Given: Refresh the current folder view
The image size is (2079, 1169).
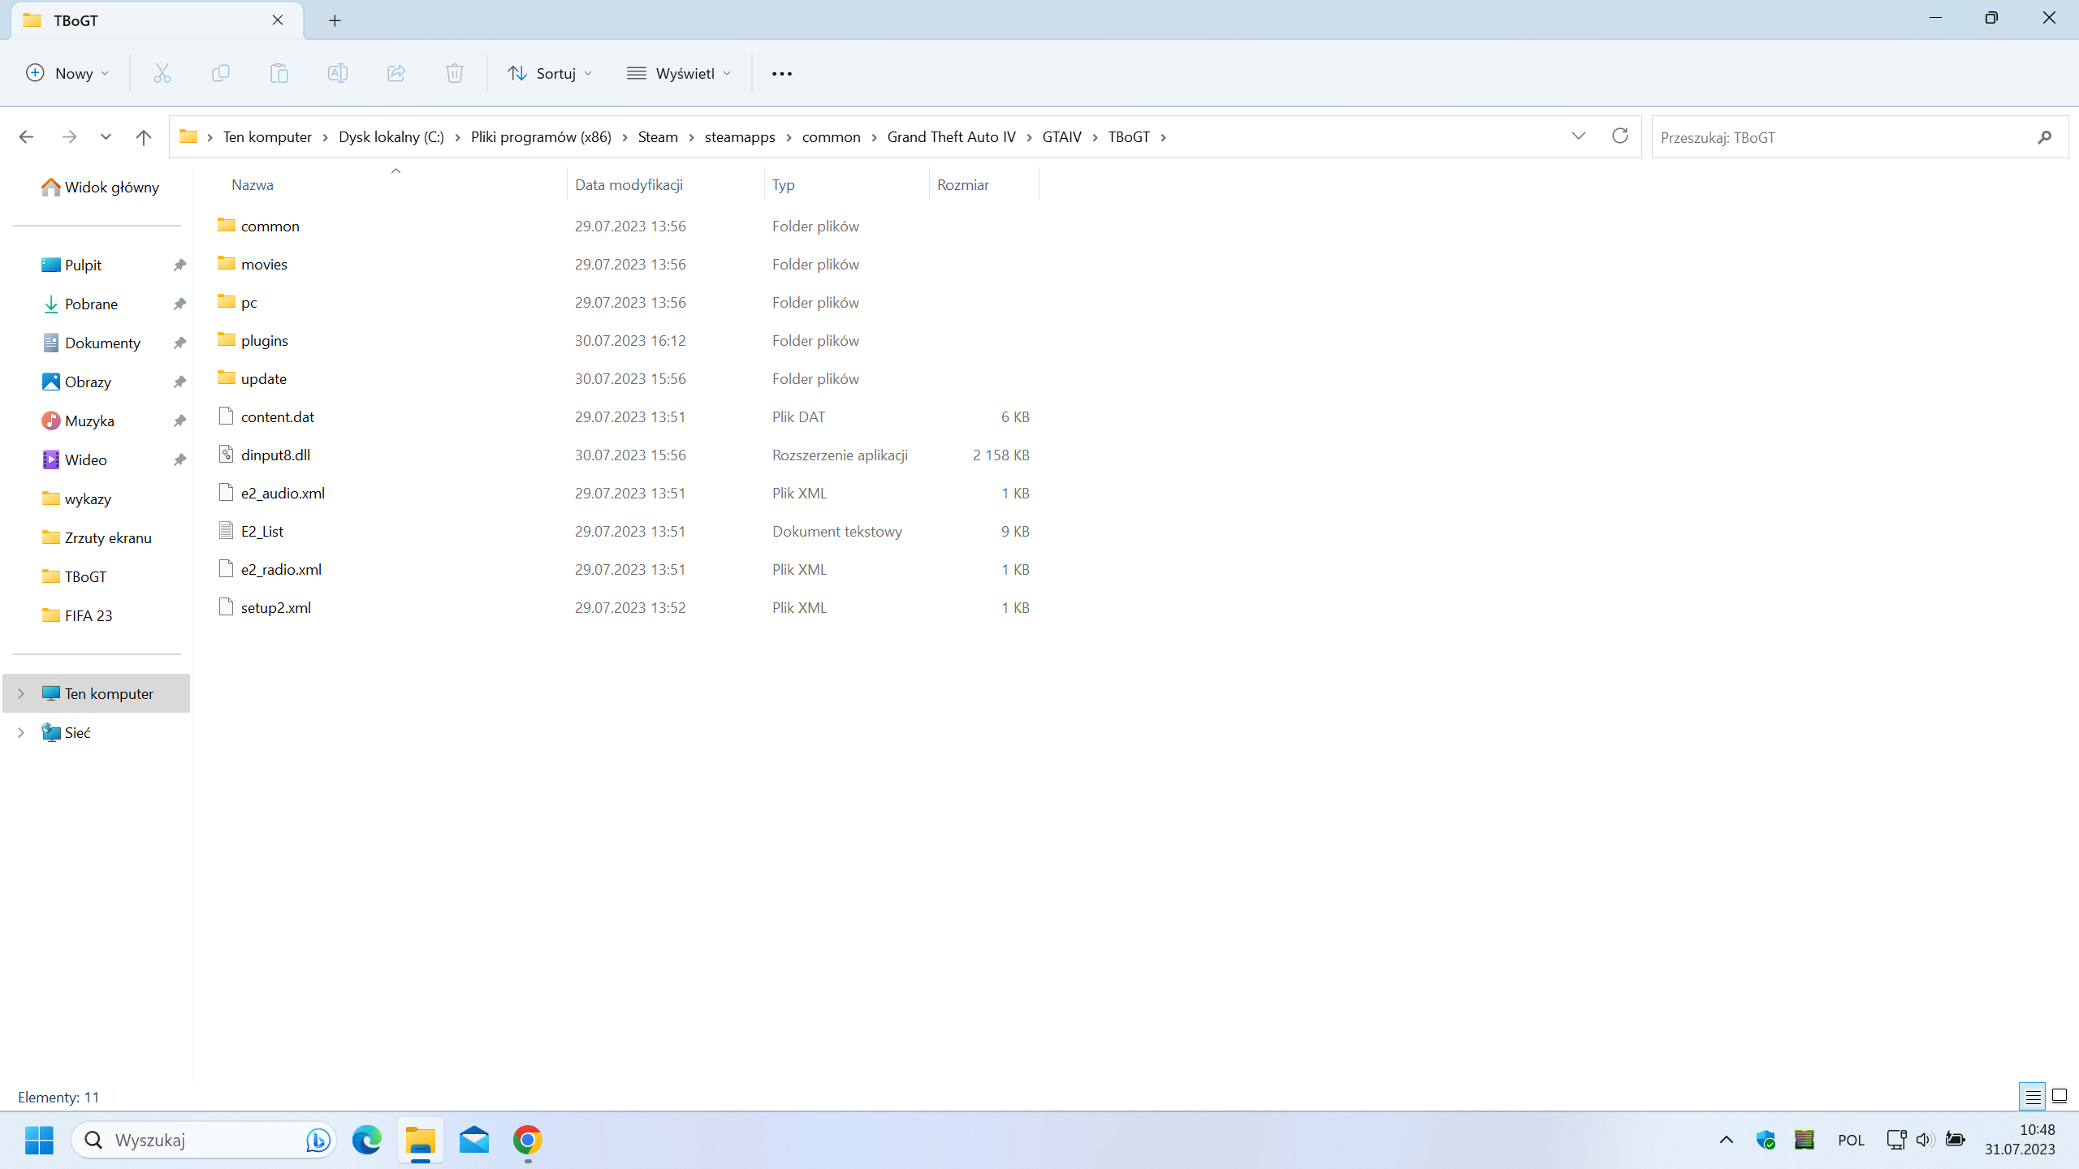Looking at the screenshot, I should 1619,136.
